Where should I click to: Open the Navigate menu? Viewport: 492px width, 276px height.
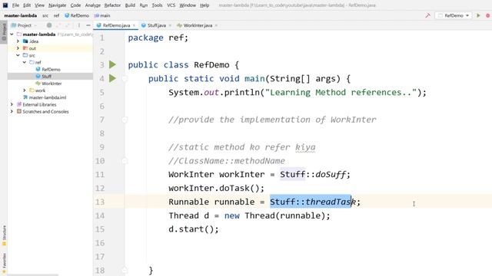click(x=57, y=5)
